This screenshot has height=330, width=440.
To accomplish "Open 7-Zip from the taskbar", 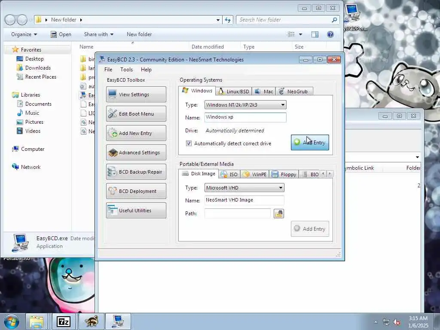I will [64, 322].
